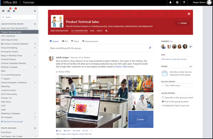Open sidebar settings gear icon
Viewport: 213px width, 139px height.
pyautogui.click(x=35, y=11)
